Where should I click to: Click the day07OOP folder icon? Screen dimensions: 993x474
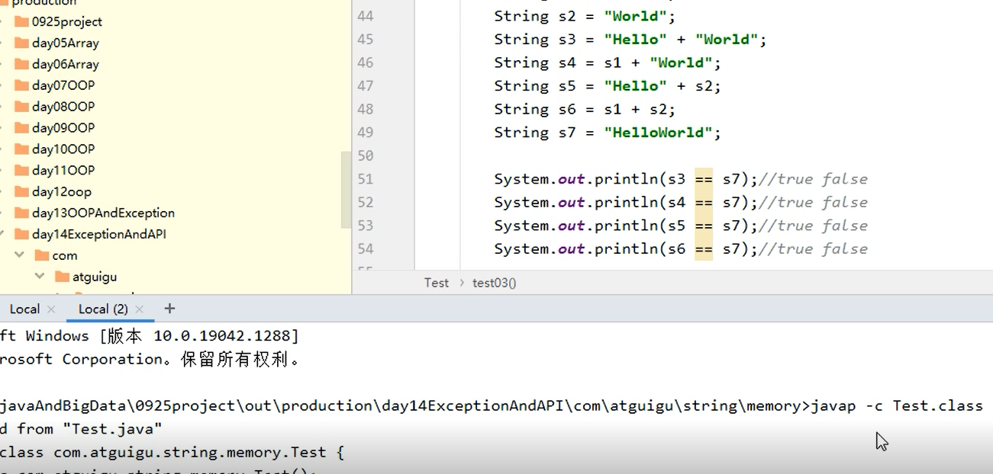pyautogui.click(x=22, y=85)
